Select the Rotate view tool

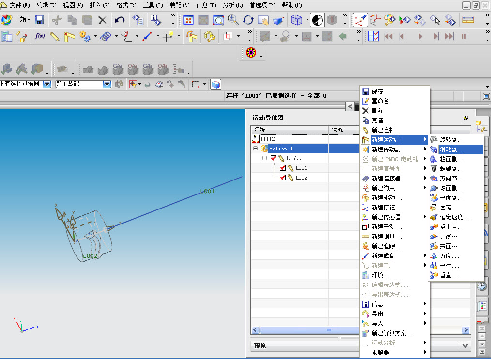(248, 20)
